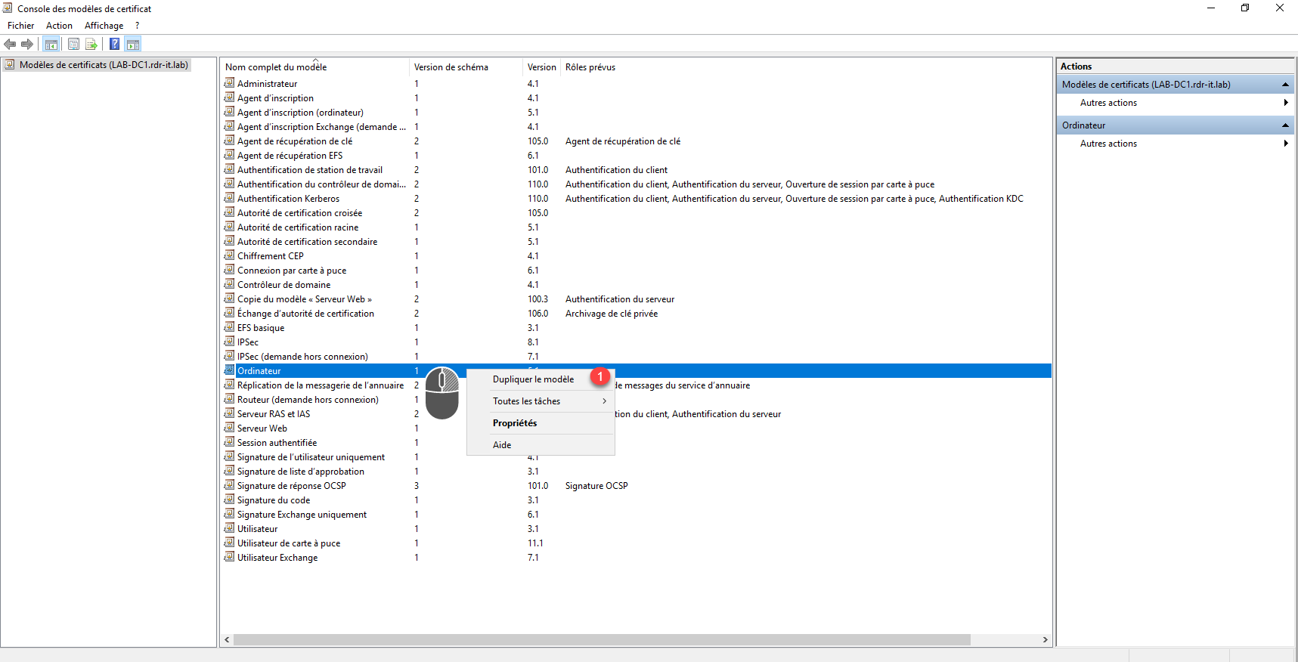Open Help via blue question mark icon

pos(114,45)
